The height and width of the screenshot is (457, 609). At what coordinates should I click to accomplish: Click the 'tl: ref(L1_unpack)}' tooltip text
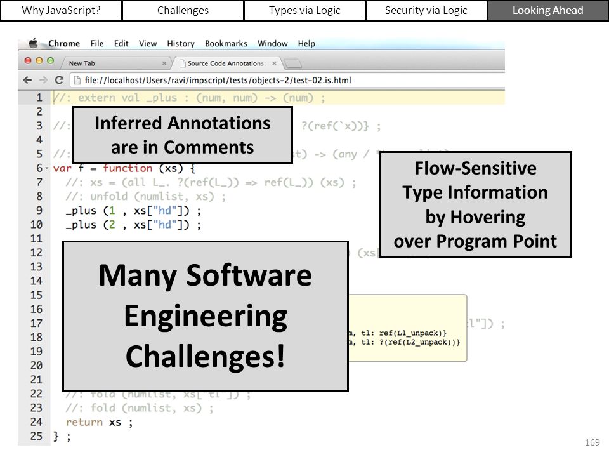click(x=403, y=333)
